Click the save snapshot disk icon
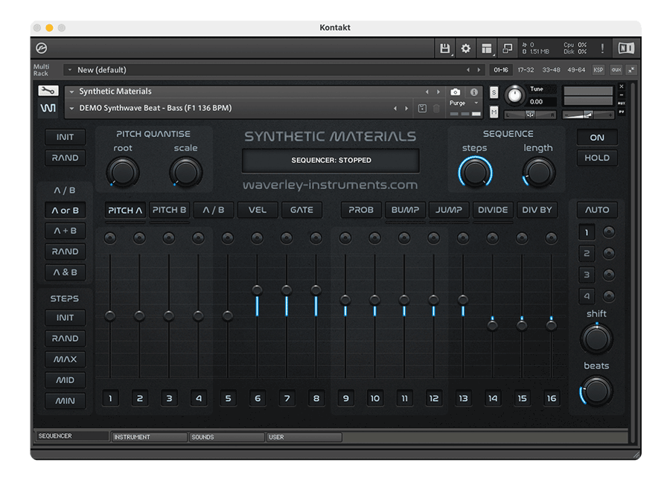 422,109
